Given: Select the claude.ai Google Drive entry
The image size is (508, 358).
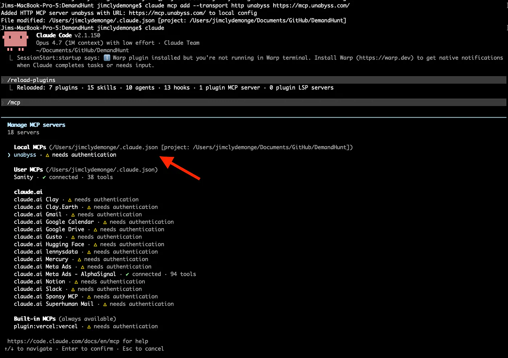Looking at the screenshot, I should pyautogui.click(x=49, y=229).
